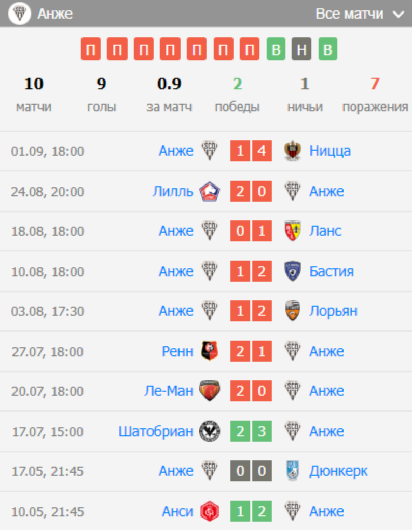
Task: Click the Lens club crest
Action: pyautogui.click(x=293, y=231)
